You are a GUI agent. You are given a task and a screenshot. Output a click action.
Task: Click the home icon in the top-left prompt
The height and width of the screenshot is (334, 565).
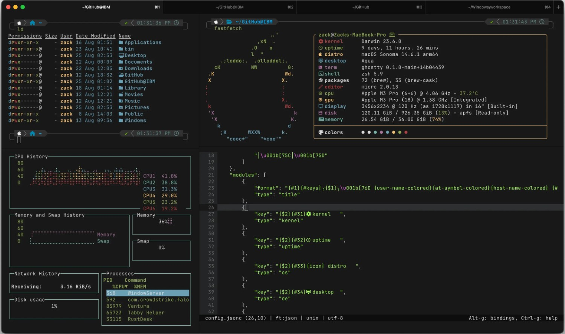(32, 23)
